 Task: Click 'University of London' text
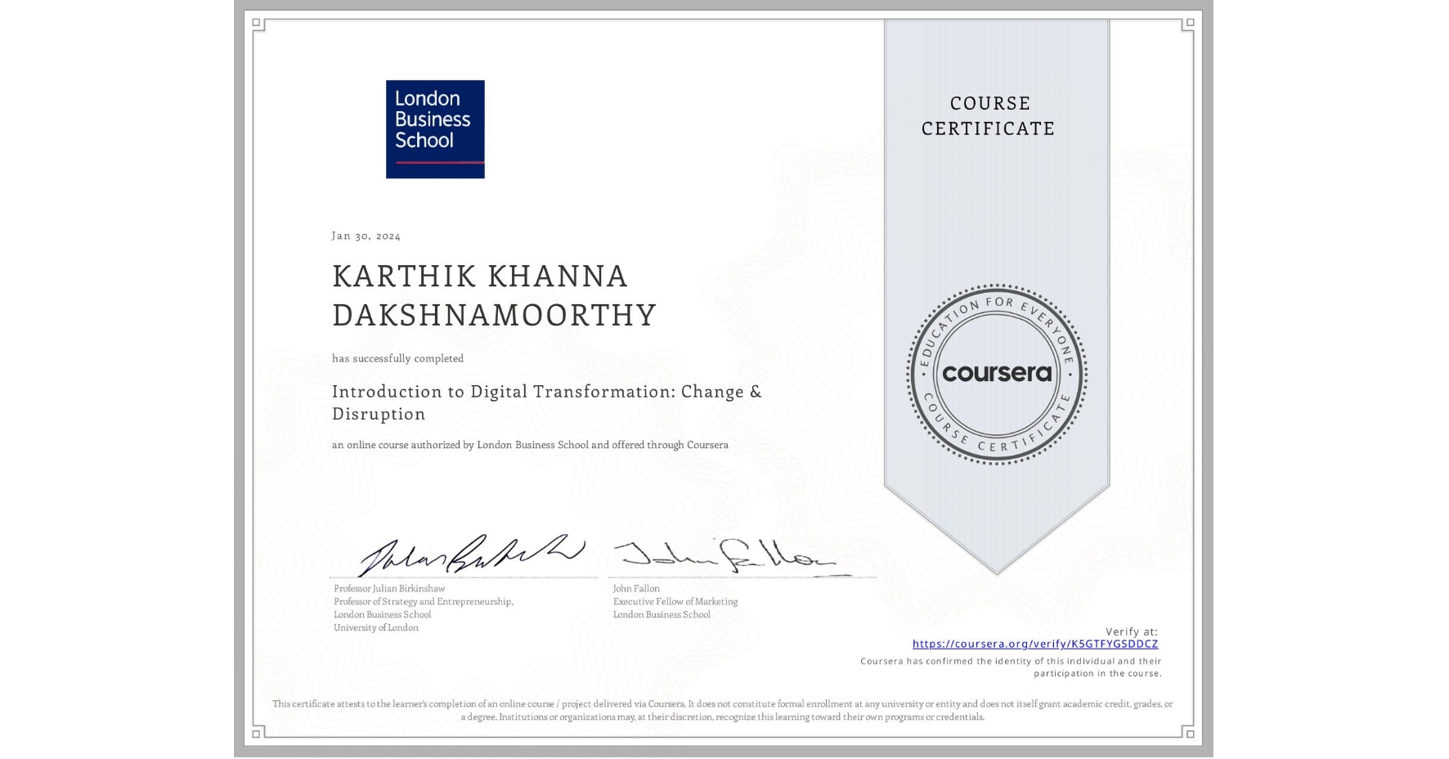pos(376,628)
